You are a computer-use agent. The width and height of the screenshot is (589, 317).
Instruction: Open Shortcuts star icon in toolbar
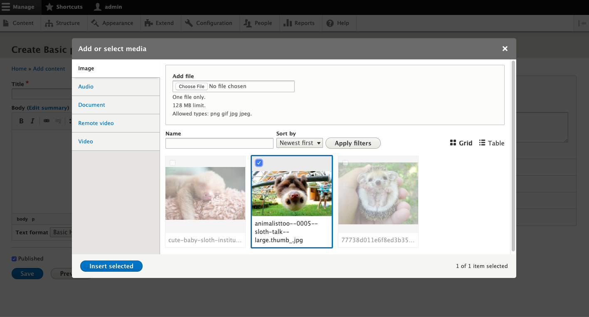[49, 7]
